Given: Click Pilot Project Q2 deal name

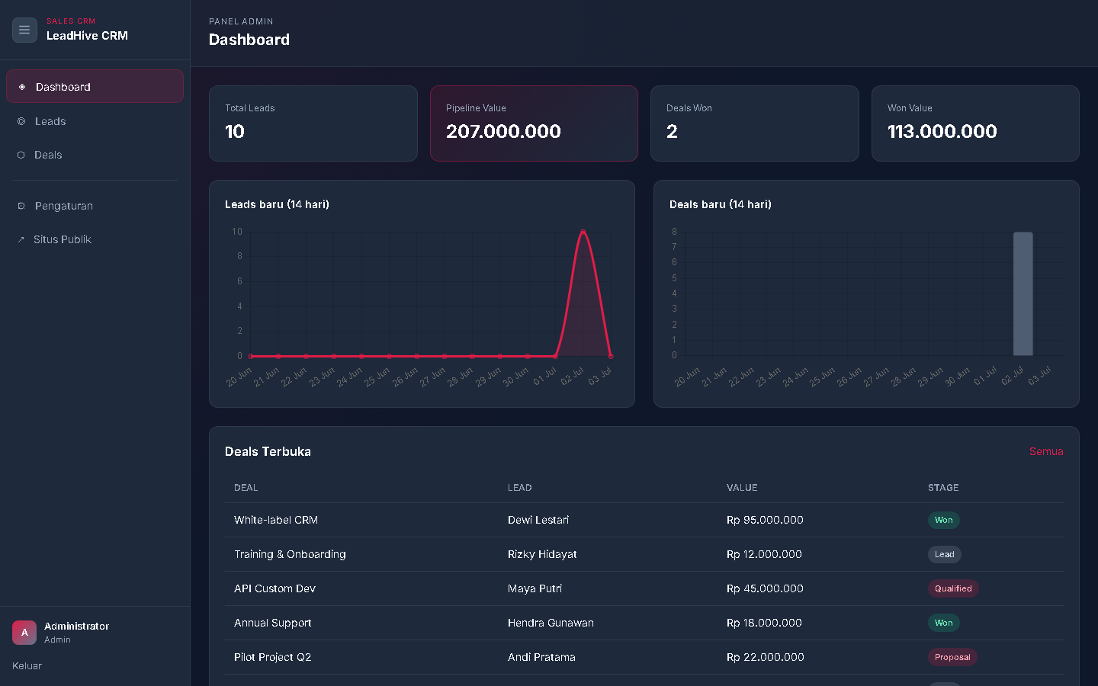Looking at the screenshot, I should click(273, 657).
